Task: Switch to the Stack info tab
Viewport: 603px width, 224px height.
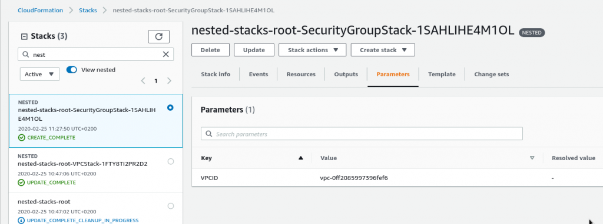Action: [216, 74]
